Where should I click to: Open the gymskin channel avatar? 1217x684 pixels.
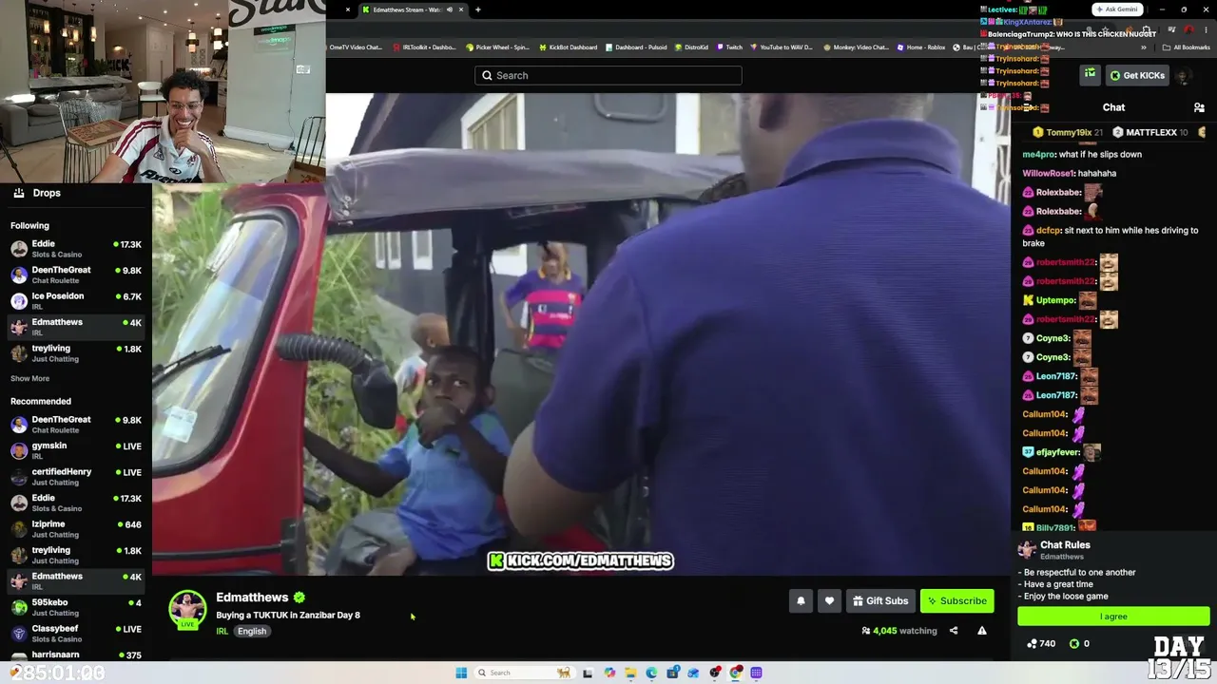[19, 450]
